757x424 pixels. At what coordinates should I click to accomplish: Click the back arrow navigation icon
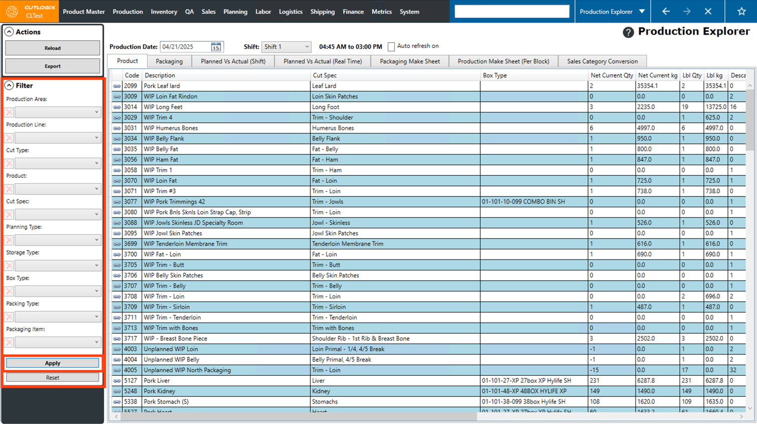(x=666, y=12)
